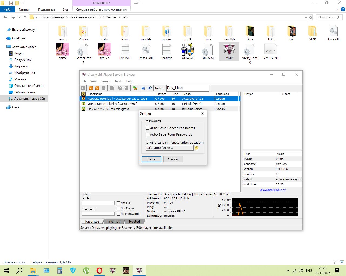
Task: Open the Windows Start menu
Action: (6, 271)
